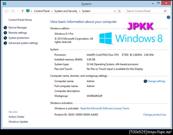Viewport: 173px width, 135px height.
Task: Refresh the System page
Action: 119,11
